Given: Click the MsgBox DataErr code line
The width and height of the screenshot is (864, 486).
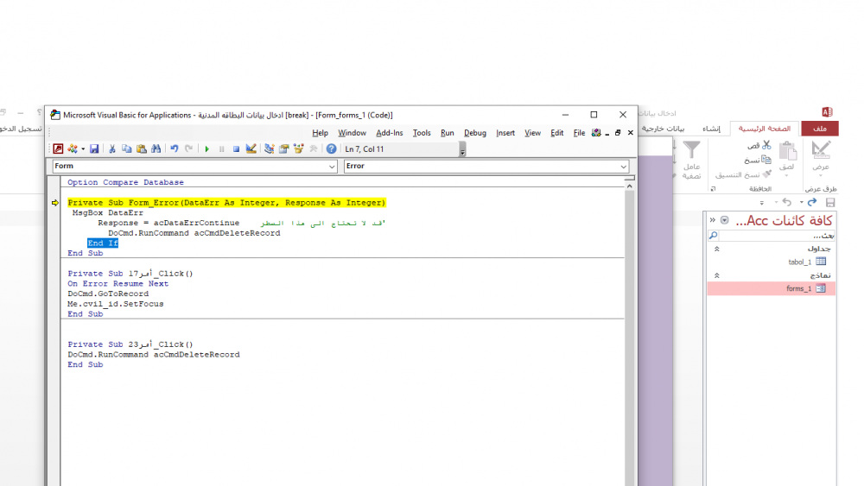Looking at the screenshot, I should pos(107,213).
